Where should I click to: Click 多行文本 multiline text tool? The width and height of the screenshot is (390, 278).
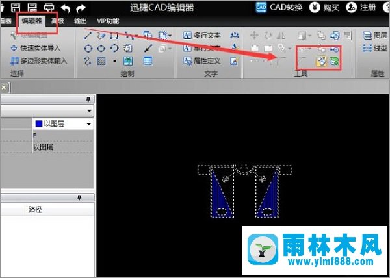201,36
